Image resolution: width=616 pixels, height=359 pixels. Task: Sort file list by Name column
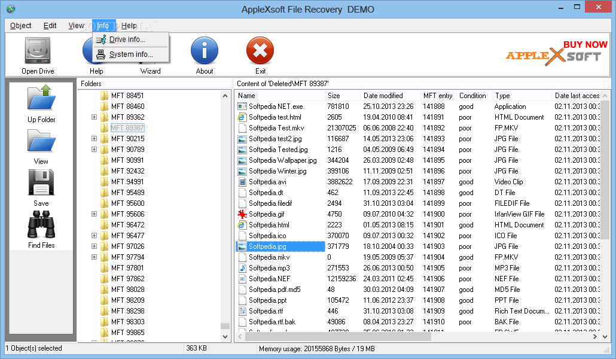coord(280,96)
